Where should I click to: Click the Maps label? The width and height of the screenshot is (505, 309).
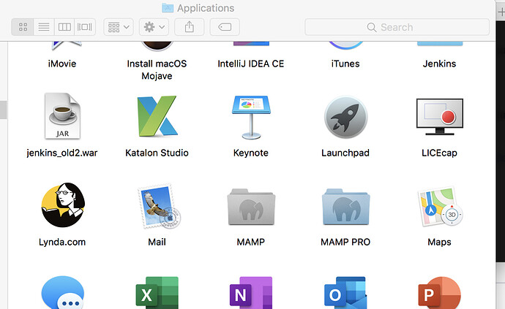tap(439, 242)
